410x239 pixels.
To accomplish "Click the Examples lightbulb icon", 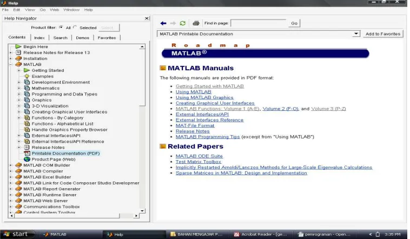I will point(27,76).
